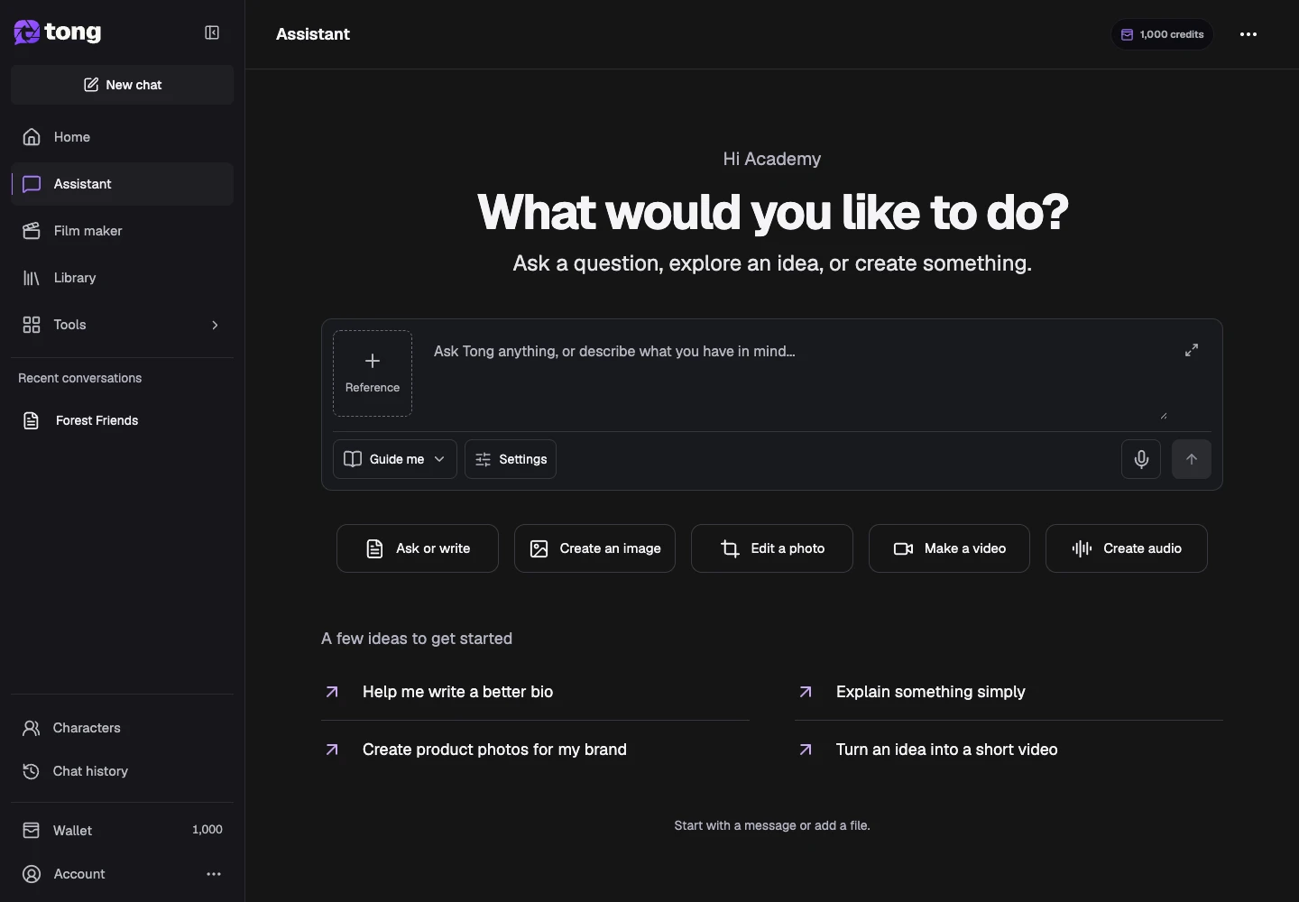
Task: Click the 1,000 credits badge
Action: [1162, 34]
